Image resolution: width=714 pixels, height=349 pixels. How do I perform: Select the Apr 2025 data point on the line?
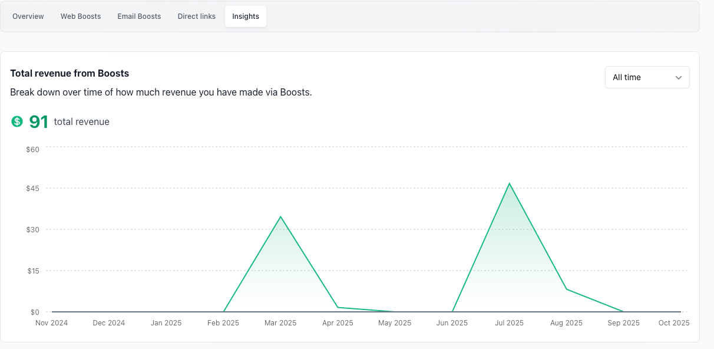pyautogui.click(x=338, y=307)
